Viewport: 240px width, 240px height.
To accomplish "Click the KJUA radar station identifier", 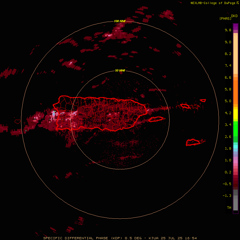I will [x=153, y=238].
